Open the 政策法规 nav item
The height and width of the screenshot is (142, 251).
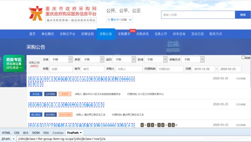(87, 34)
